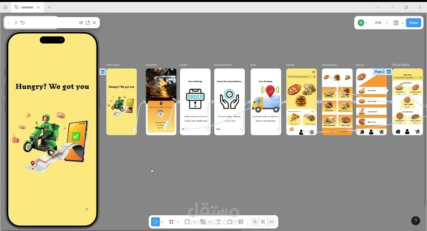
Task: Open preview settings sliders icon
Action: (x=81, y=23)
